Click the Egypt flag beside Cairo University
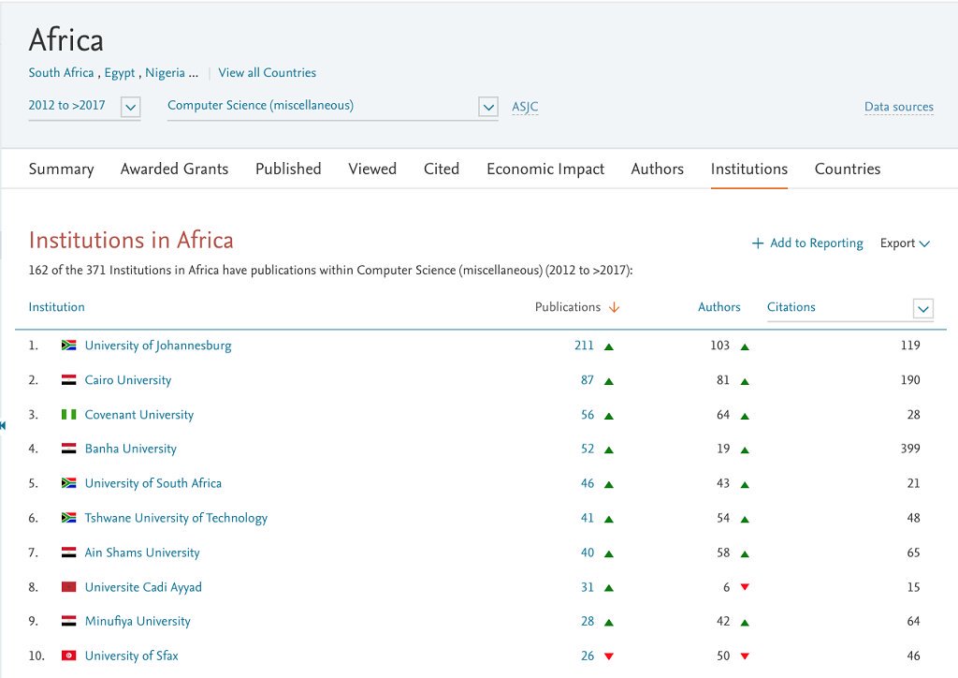 68,380
